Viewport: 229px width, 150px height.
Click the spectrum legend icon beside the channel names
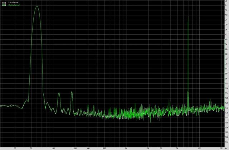coord(4,4)
